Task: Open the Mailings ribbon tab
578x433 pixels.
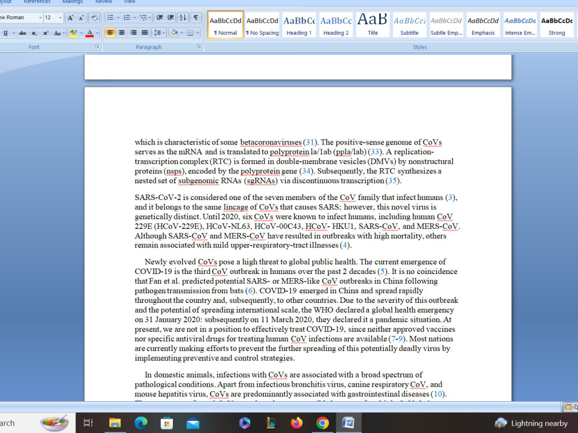Action: [73, 2]
